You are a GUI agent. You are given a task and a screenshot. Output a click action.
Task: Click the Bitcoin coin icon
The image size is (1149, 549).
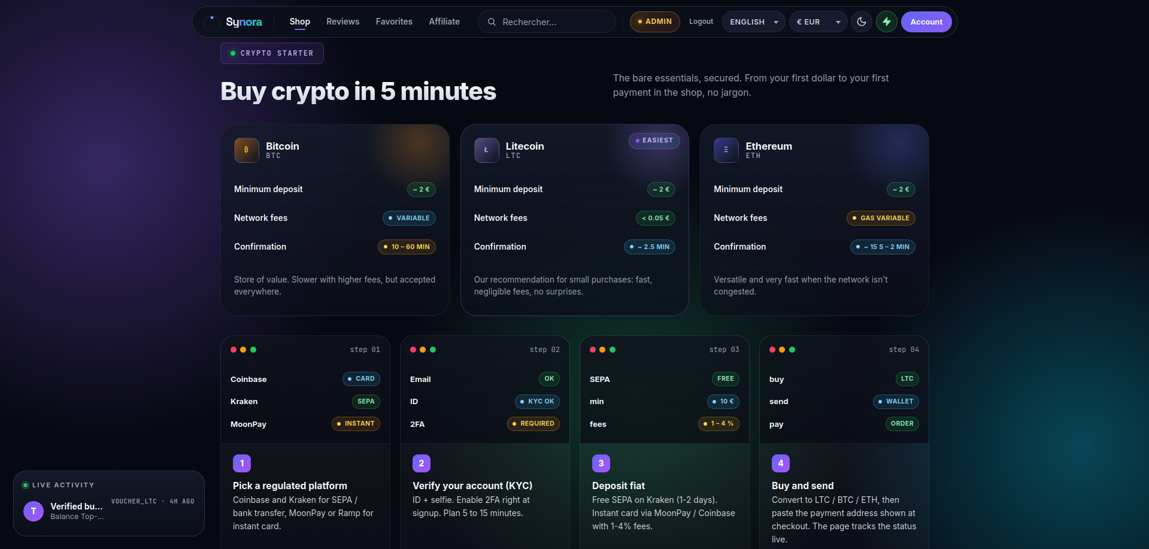[246, 150]
